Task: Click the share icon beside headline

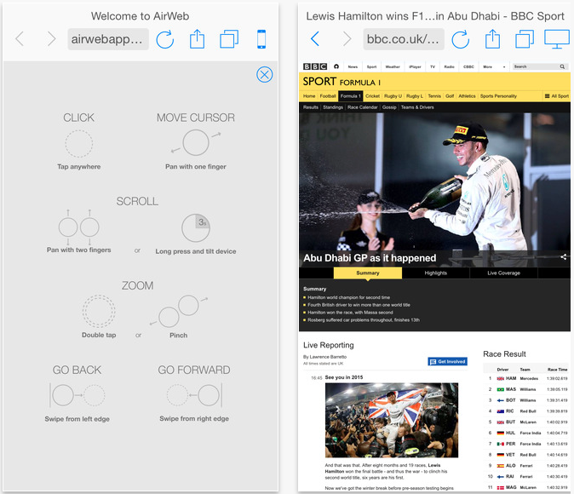Action: pyautogui.click(x=564, y=257)
